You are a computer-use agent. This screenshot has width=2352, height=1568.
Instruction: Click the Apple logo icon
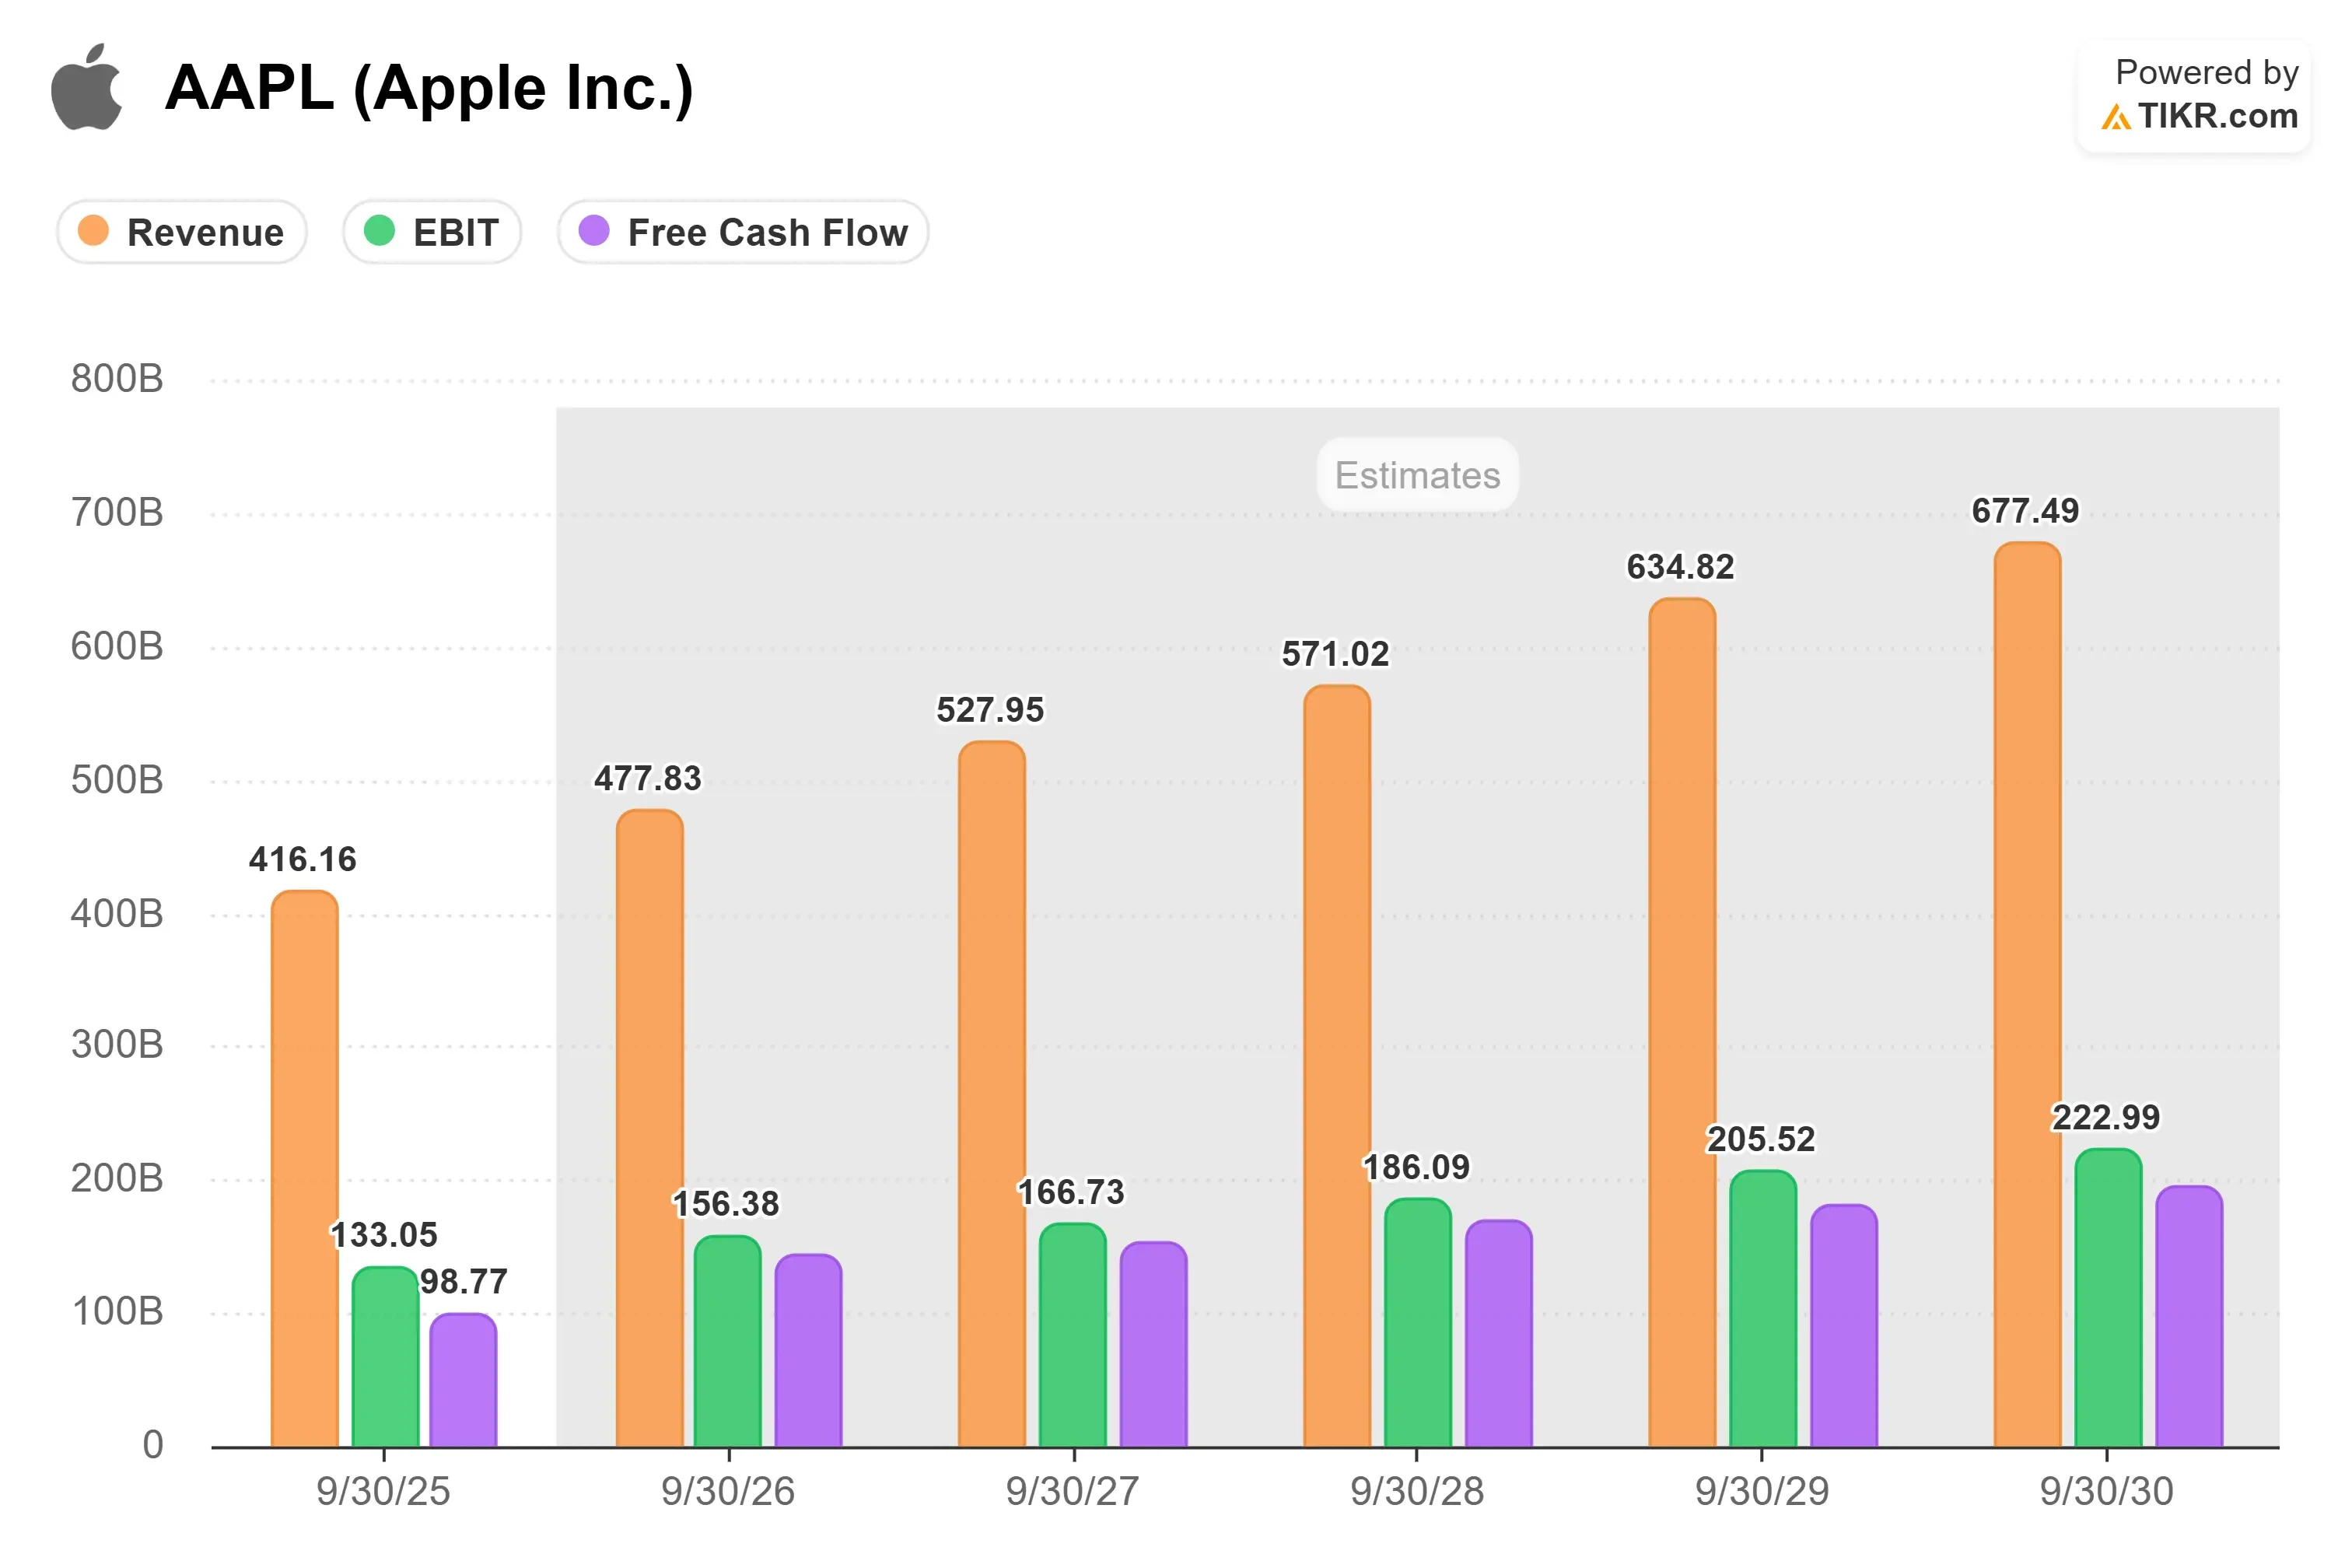coord(86,86)
